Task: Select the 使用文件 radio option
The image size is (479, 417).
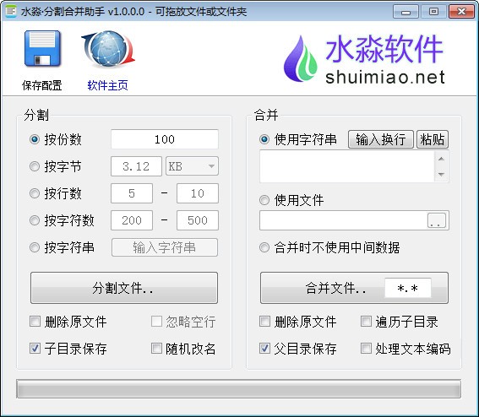Action: click(x=264, y=200)
